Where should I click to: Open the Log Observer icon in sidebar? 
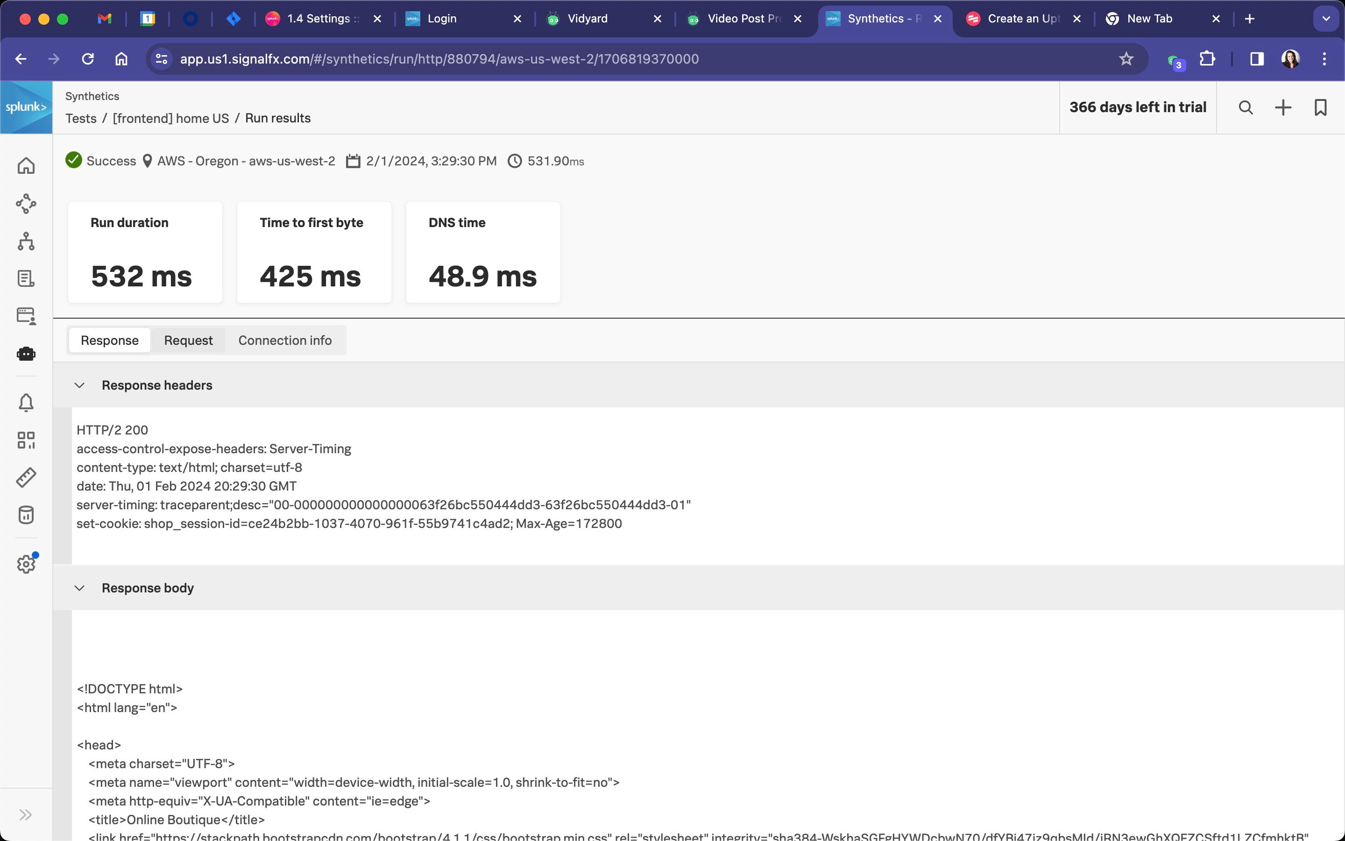pos(26,278)
